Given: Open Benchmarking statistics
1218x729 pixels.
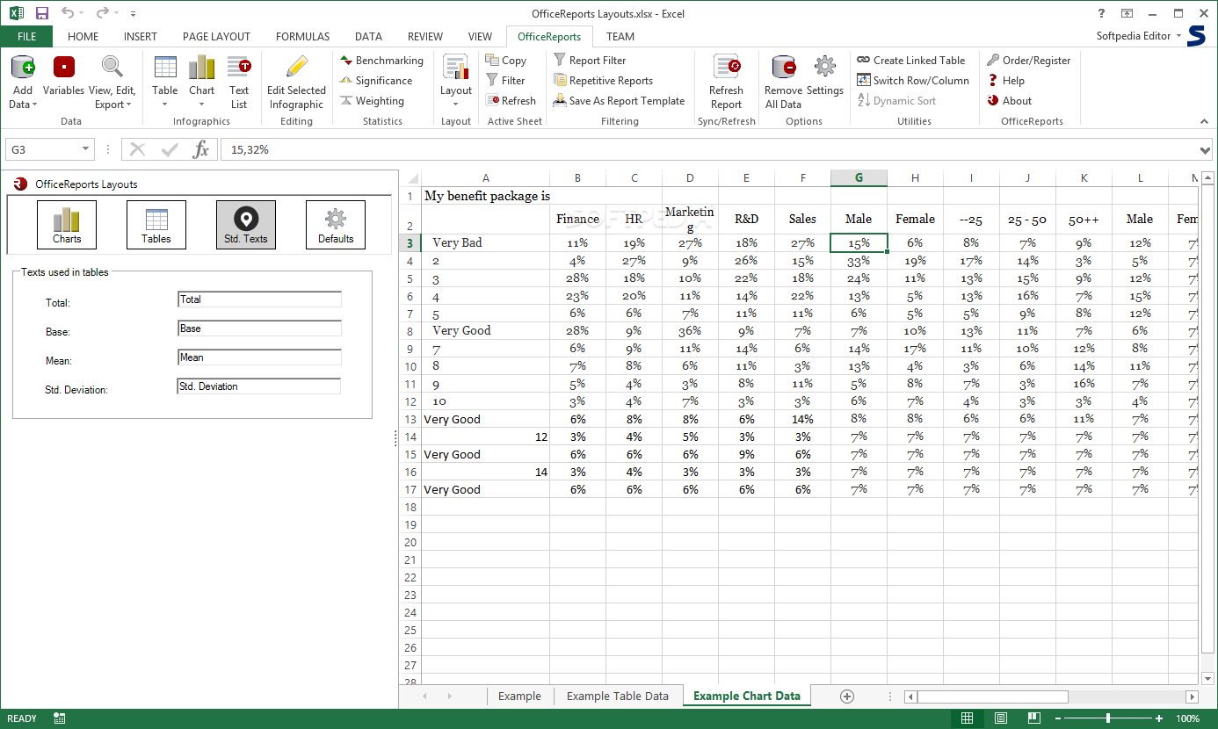Looking at the screenshot, I should pos(381,61).
